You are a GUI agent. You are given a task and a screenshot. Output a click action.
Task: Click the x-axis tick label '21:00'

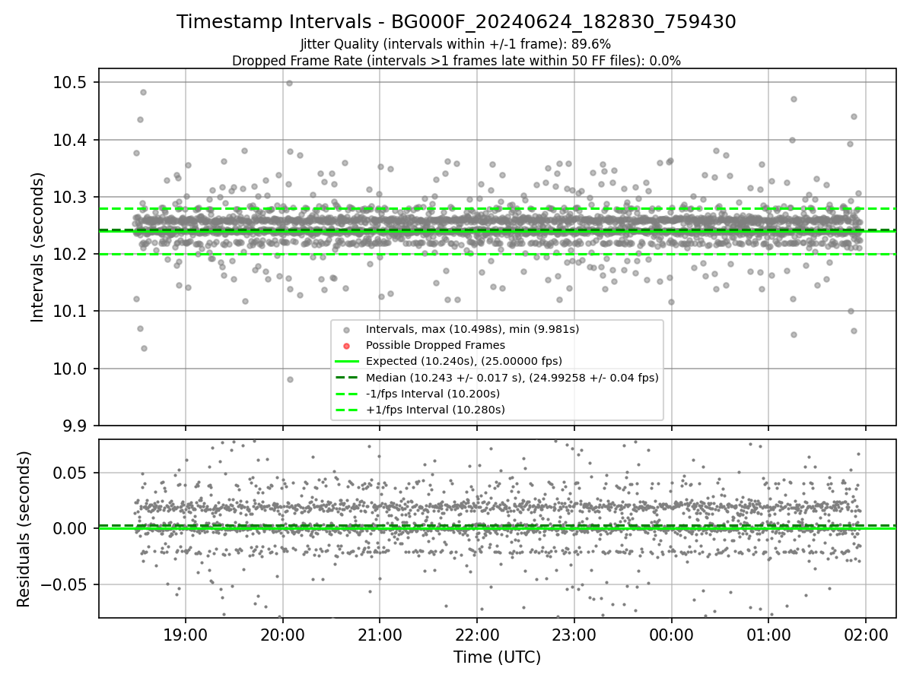coord(380,635)
